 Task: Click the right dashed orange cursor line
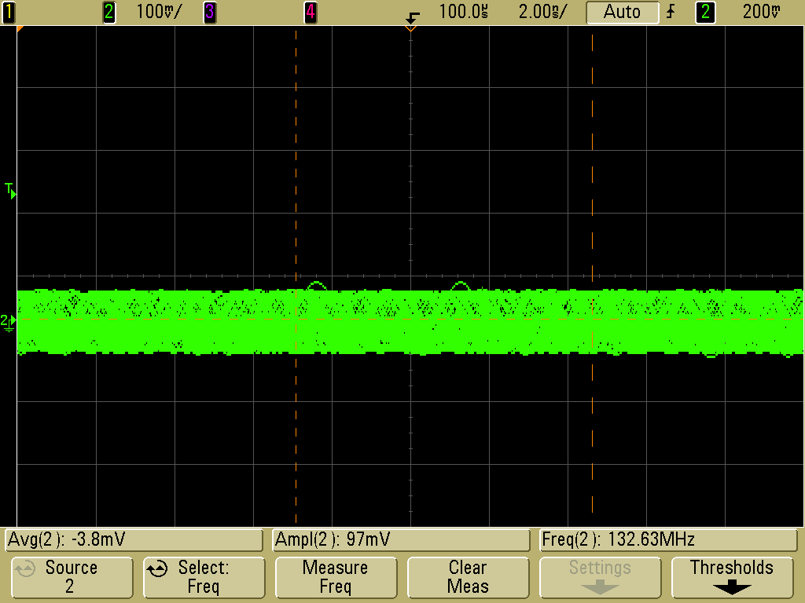coord(593,276)
